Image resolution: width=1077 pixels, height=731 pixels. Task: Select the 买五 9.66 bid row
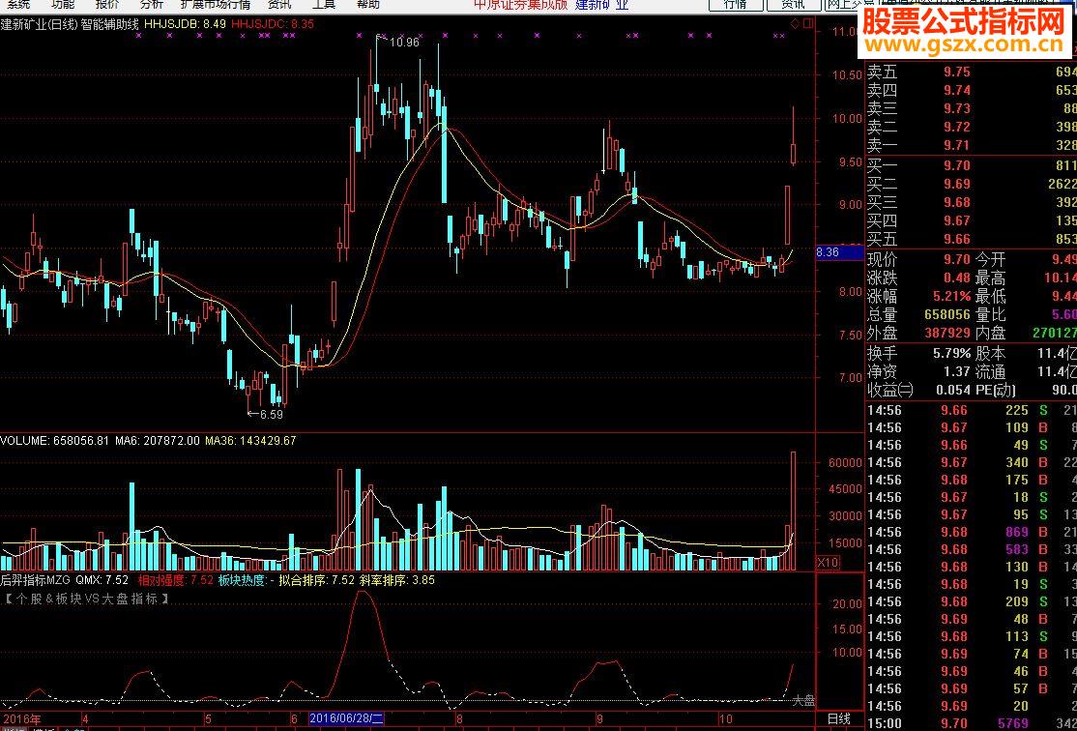pyautogui.click(x=971, y=239)
